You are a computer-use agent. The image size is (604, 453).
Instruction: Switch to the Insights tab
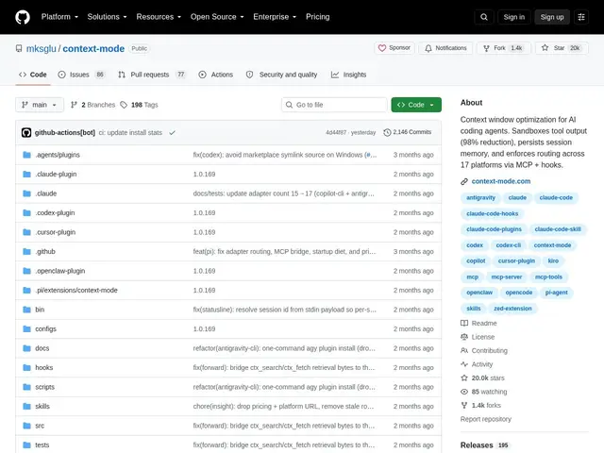348,75
